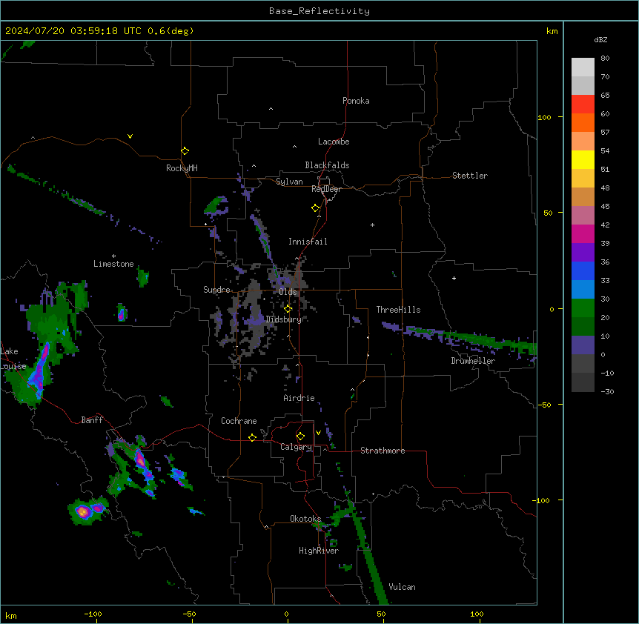Click the yellow diamond marker above Calgary

[300, 437]
